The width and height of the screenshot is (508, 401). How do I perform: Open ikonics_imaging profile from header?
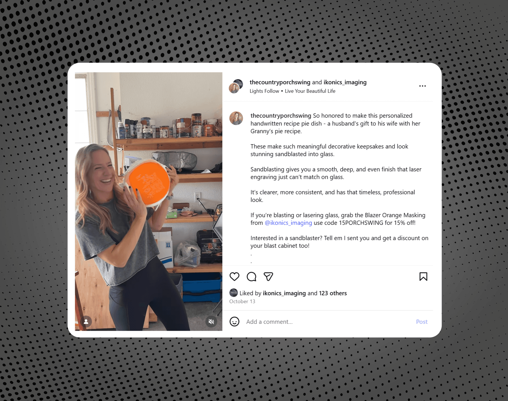coord(345,82)
